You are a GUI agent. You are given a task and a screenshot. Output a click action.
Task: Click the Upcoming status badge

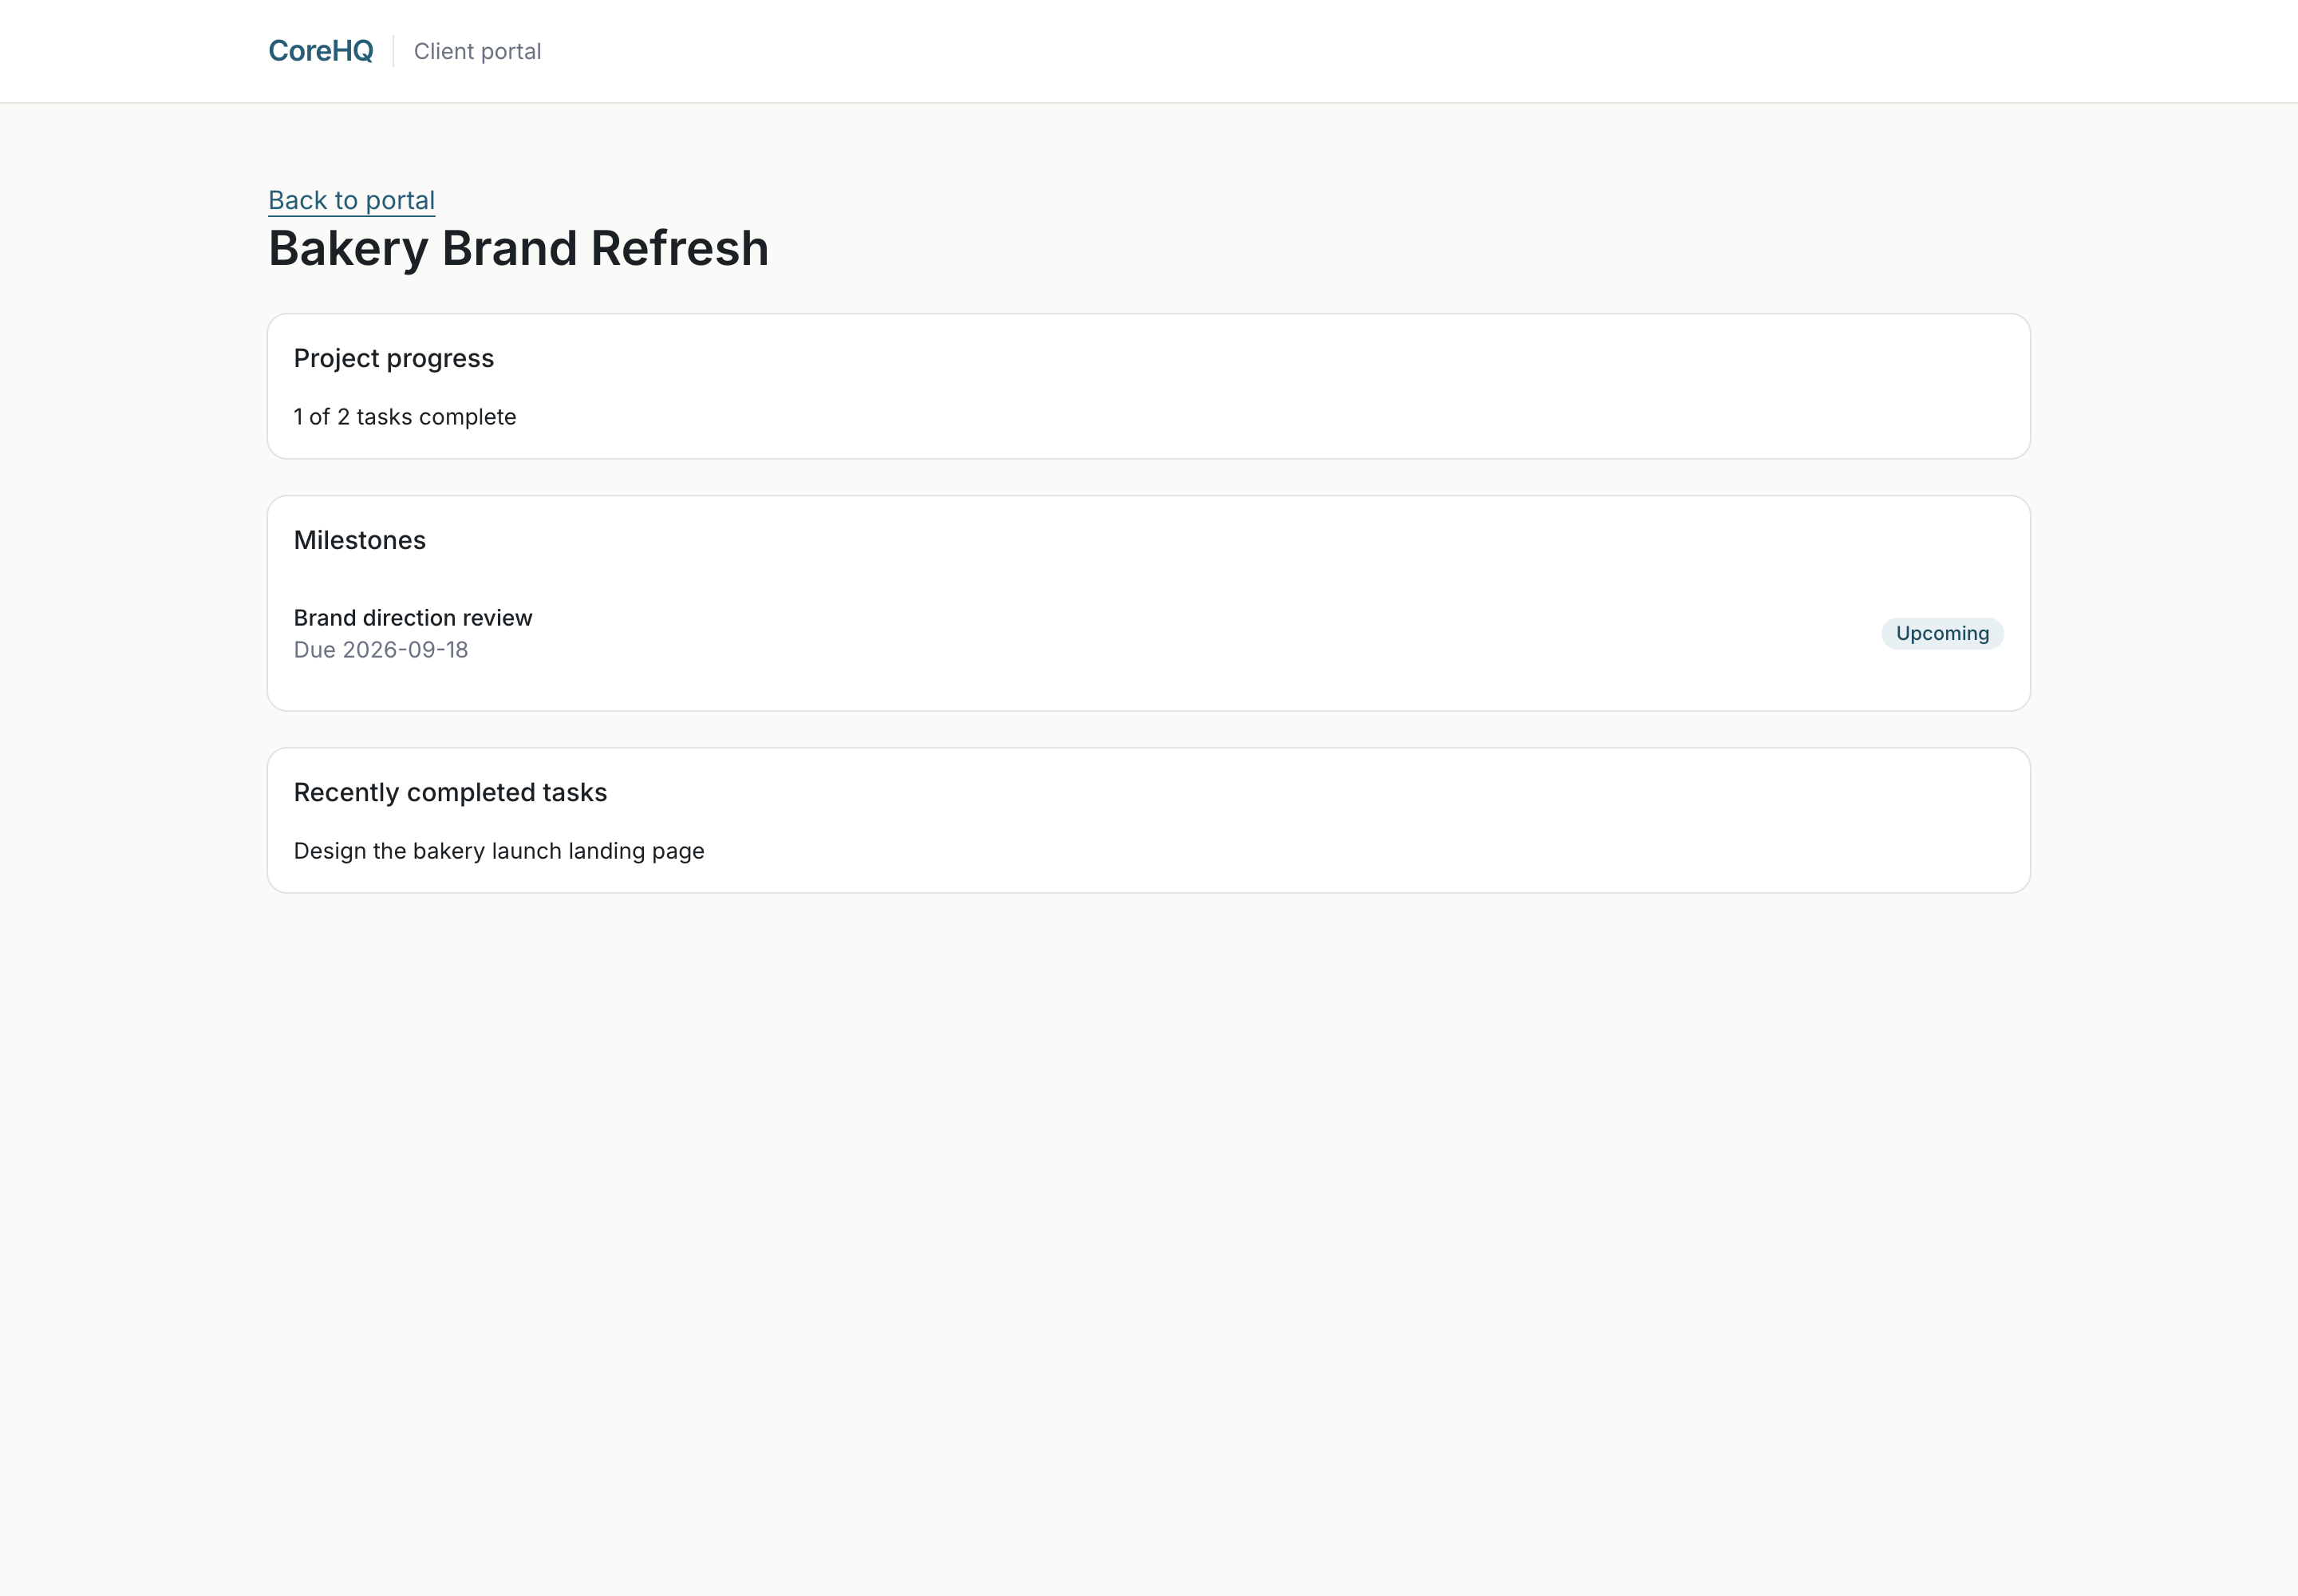(1942, 633)
